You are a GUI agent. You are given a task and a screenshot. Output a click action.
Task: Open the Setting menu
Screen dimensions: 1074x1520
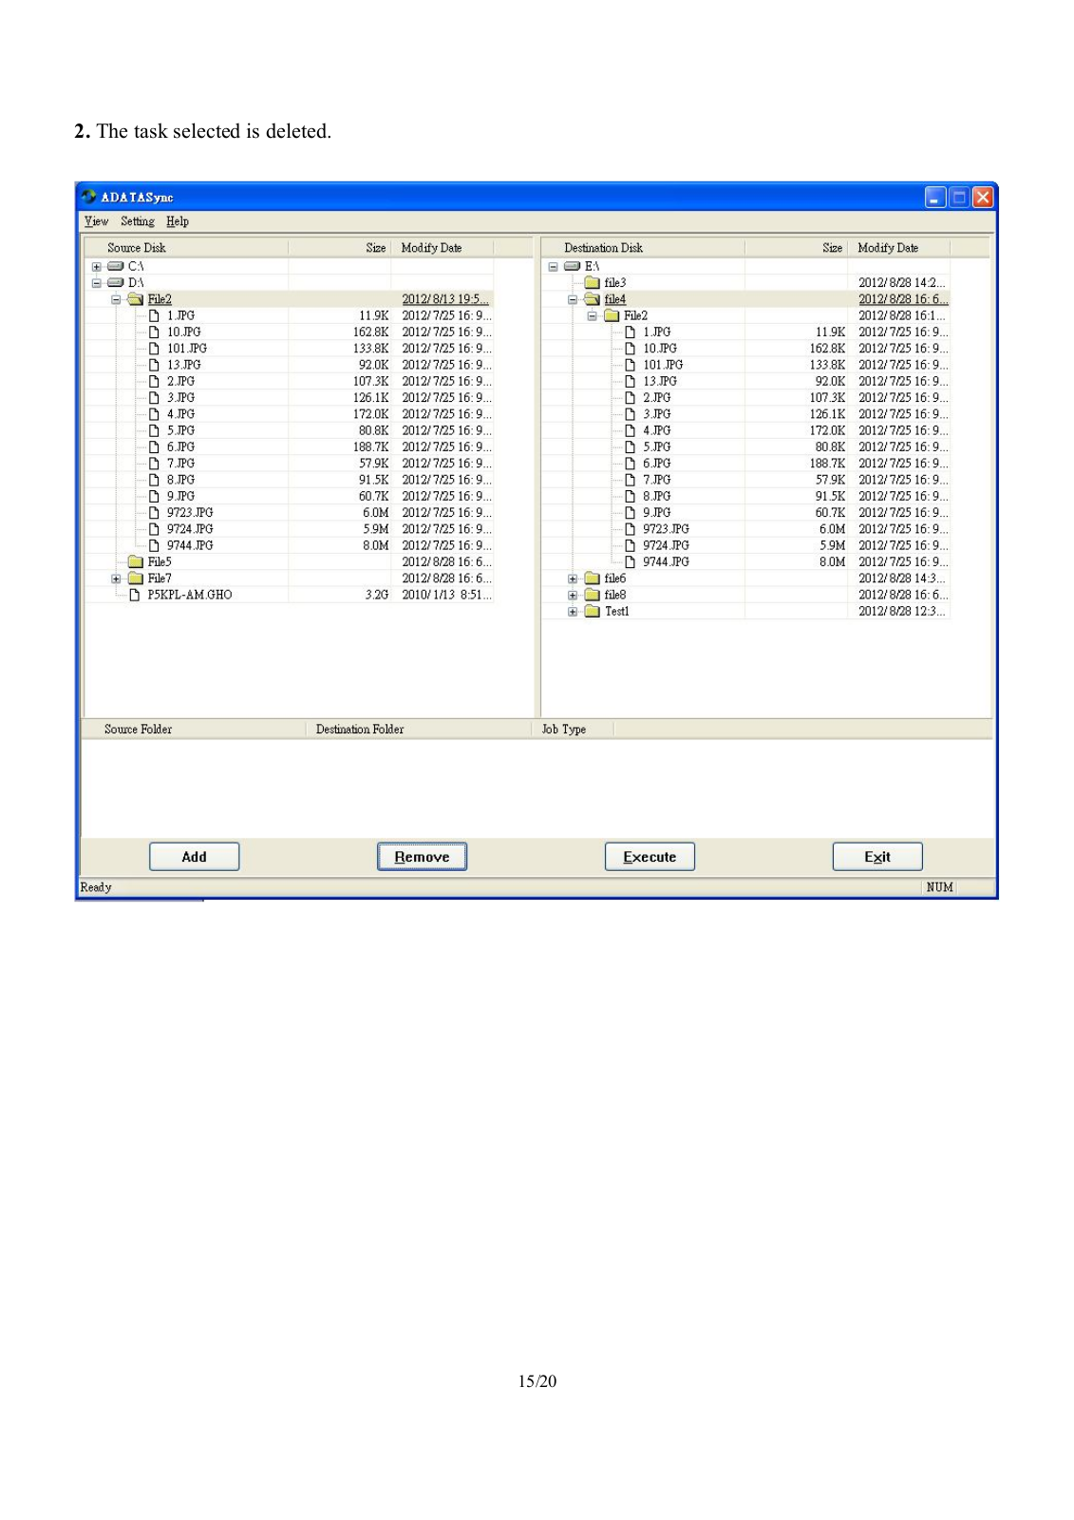pyautogui.click(x=137, y=221)
